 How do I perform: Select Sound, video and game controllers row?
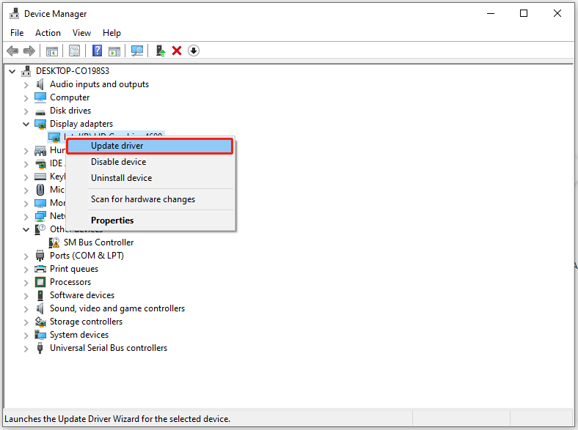[x=117, y=308]
